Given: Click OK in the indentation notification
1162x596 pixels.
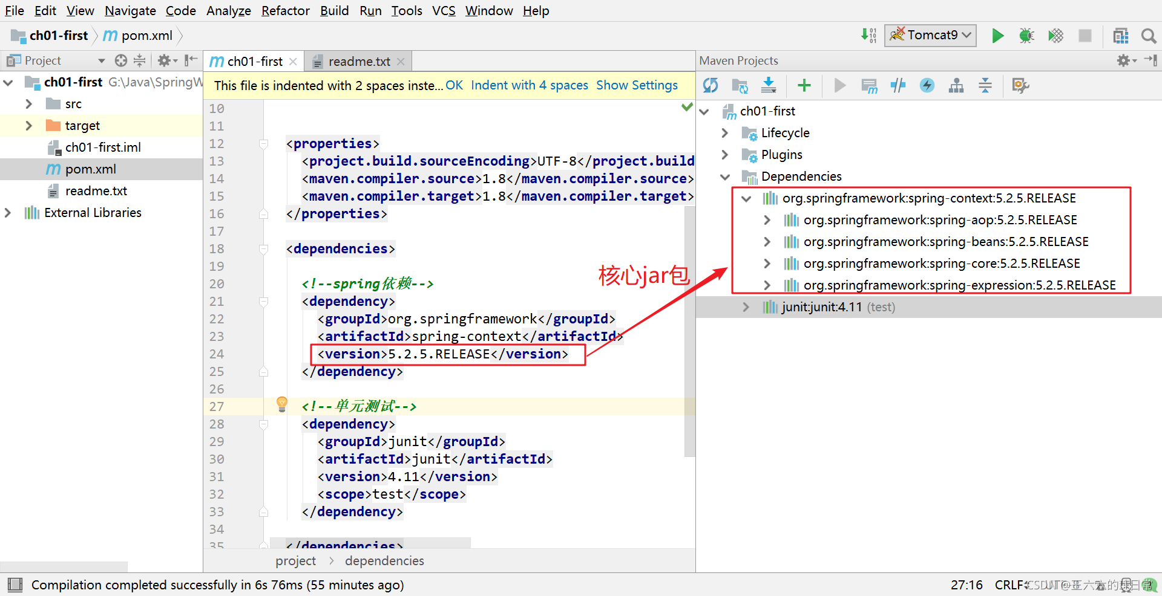Looking at the screenshot, I should (454, 85).
